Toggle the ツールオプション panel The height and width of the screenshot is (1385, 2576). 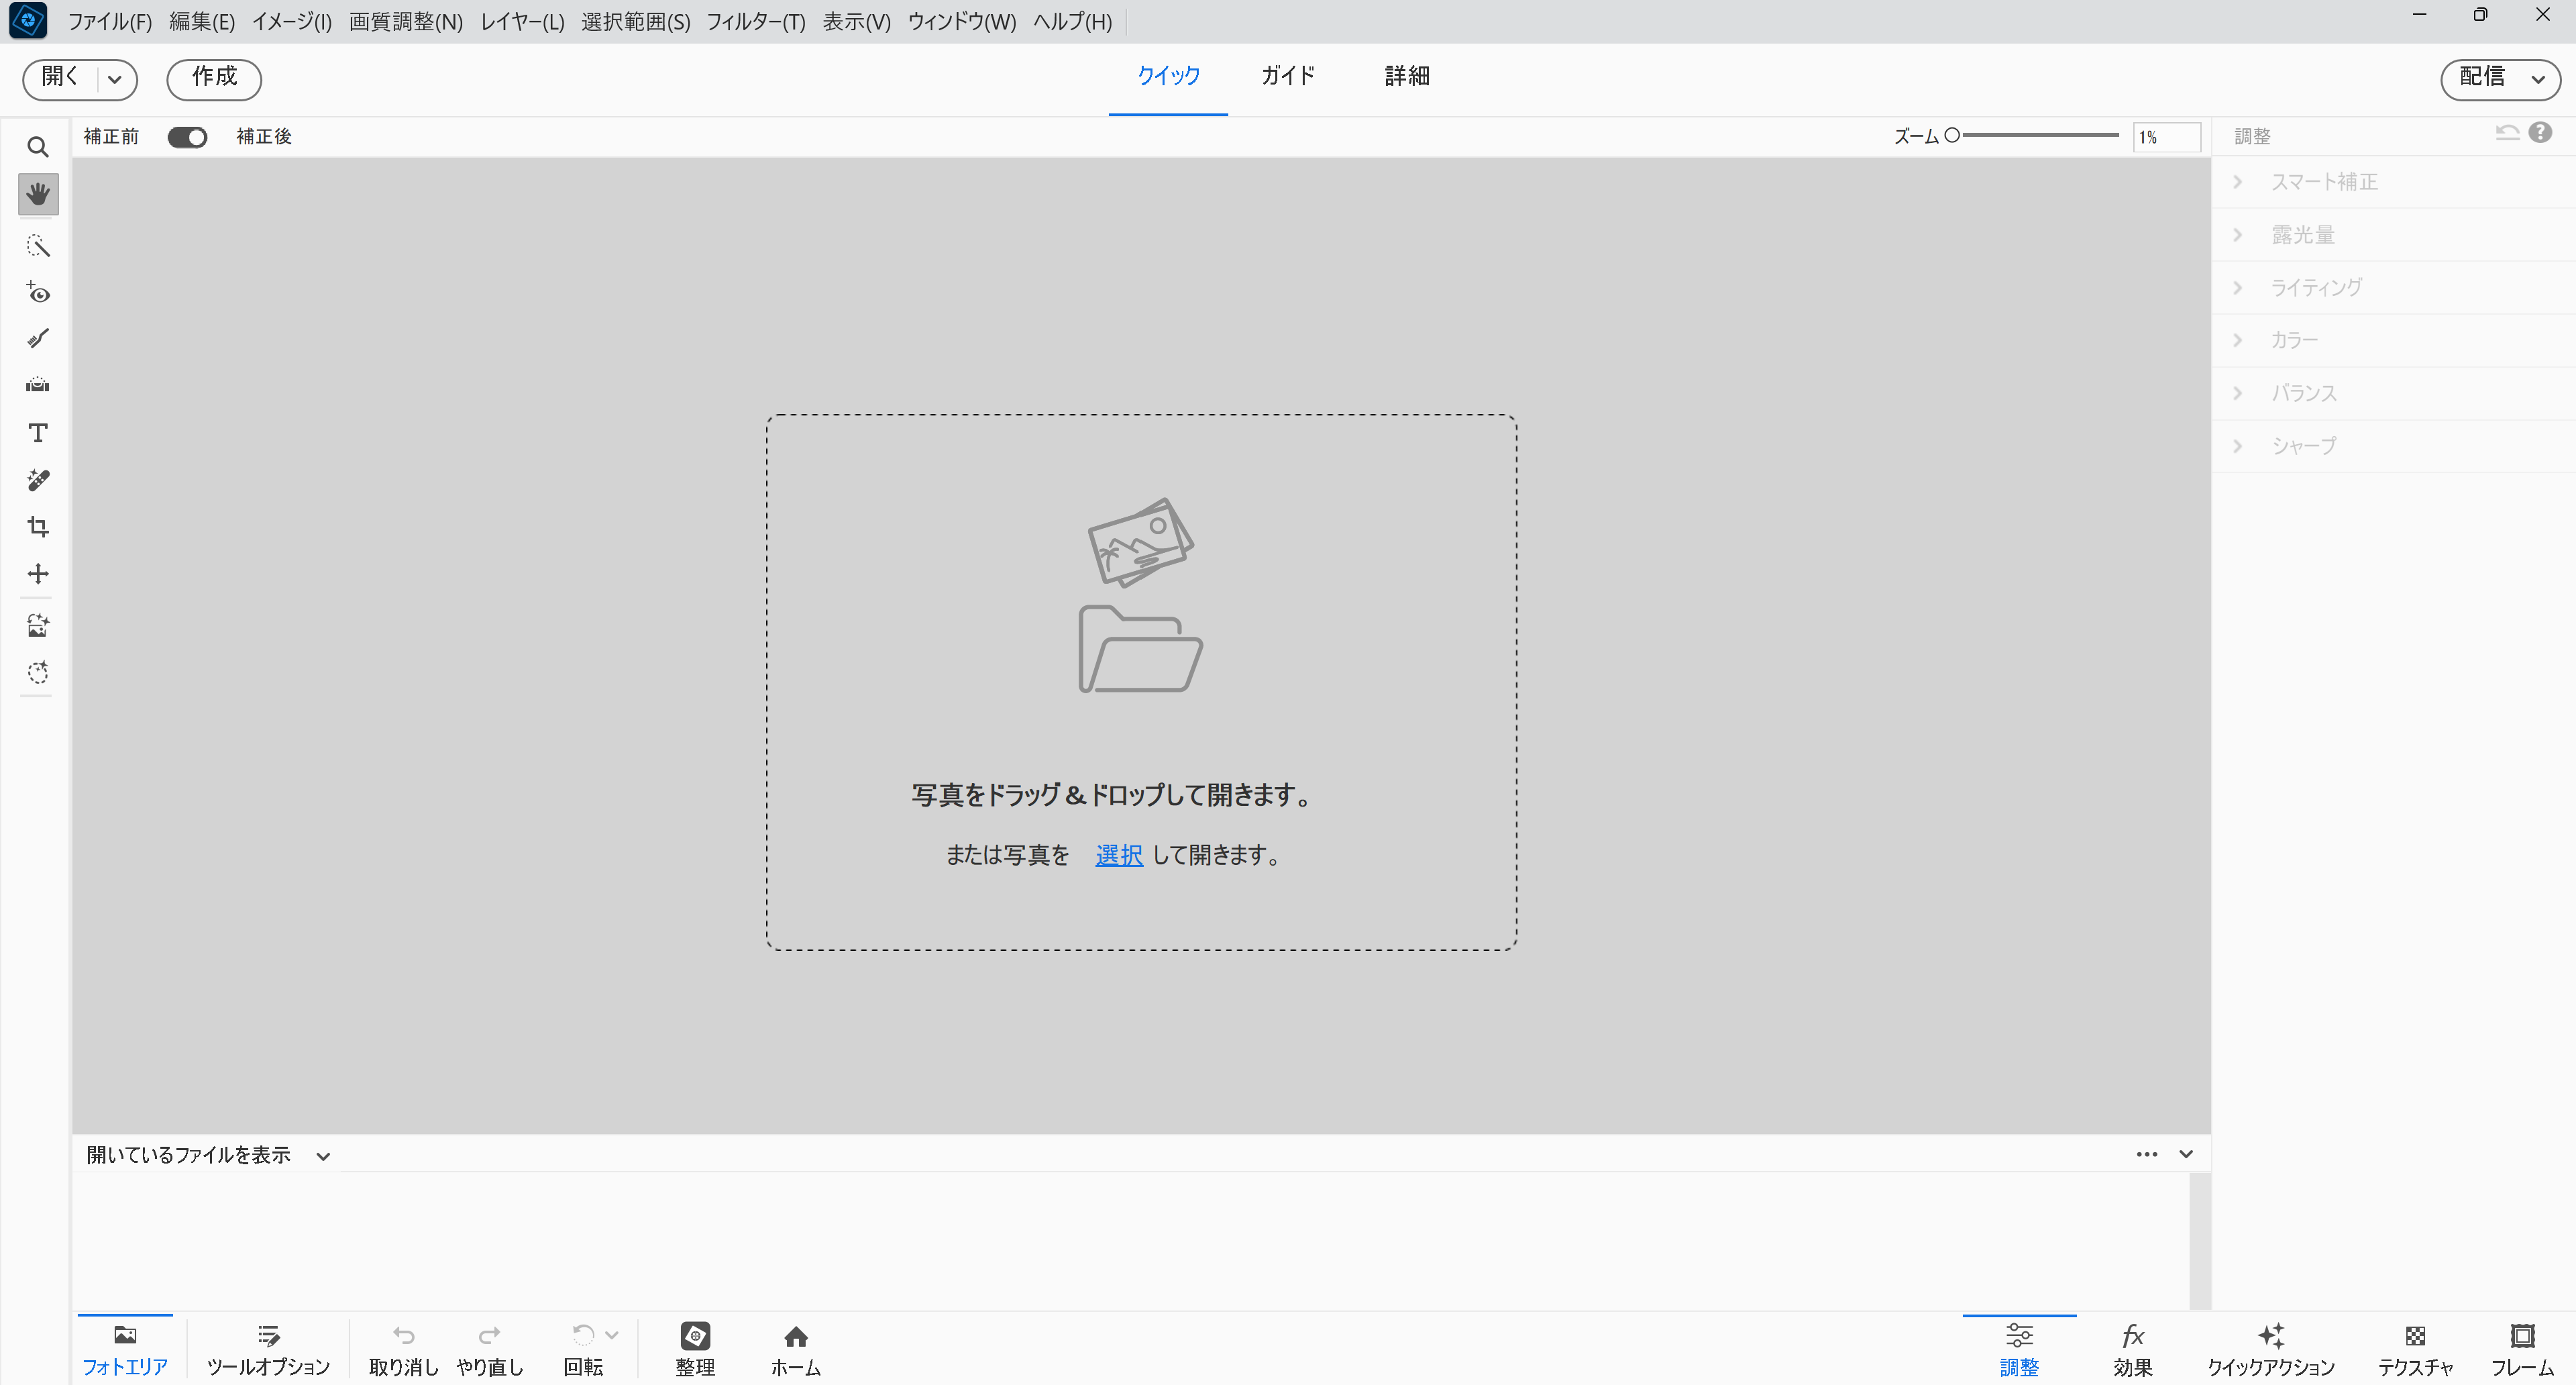coord(268,1347)
